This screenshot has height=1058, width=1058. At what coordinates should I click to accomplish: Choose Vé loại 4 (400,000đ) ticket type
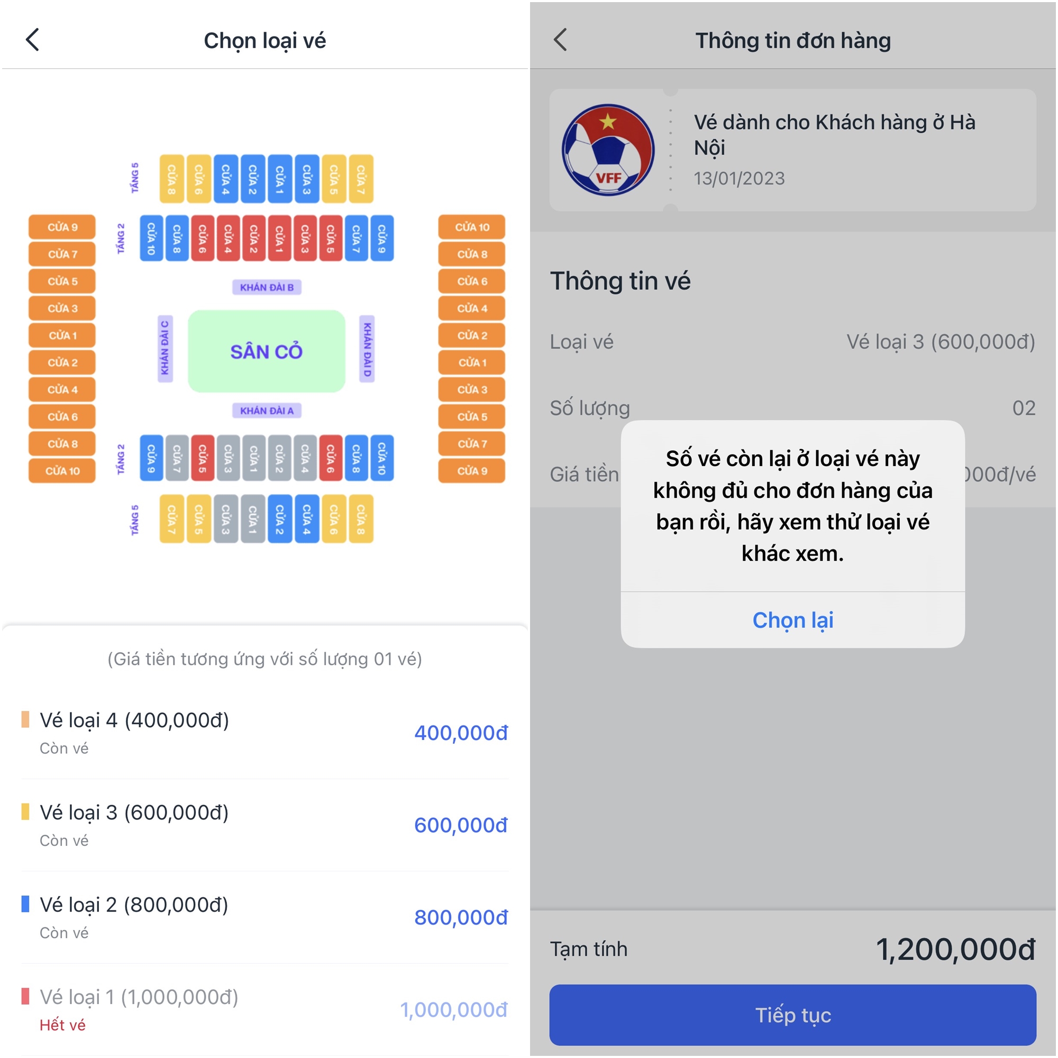(134, 720)
